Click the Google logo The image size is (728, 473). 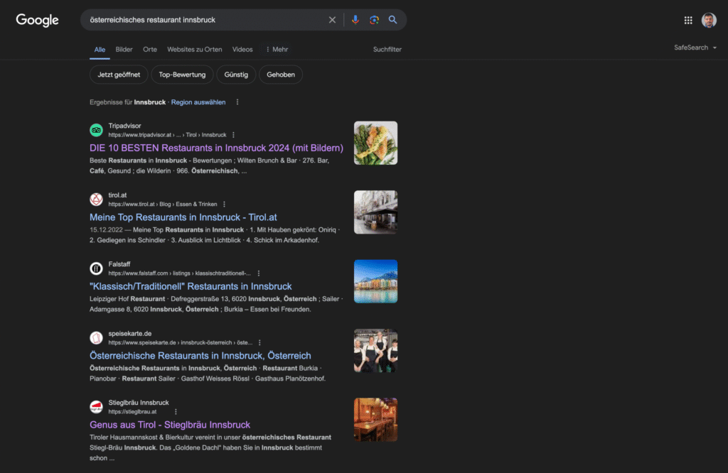pyautogui.click(x=37, y=21)
